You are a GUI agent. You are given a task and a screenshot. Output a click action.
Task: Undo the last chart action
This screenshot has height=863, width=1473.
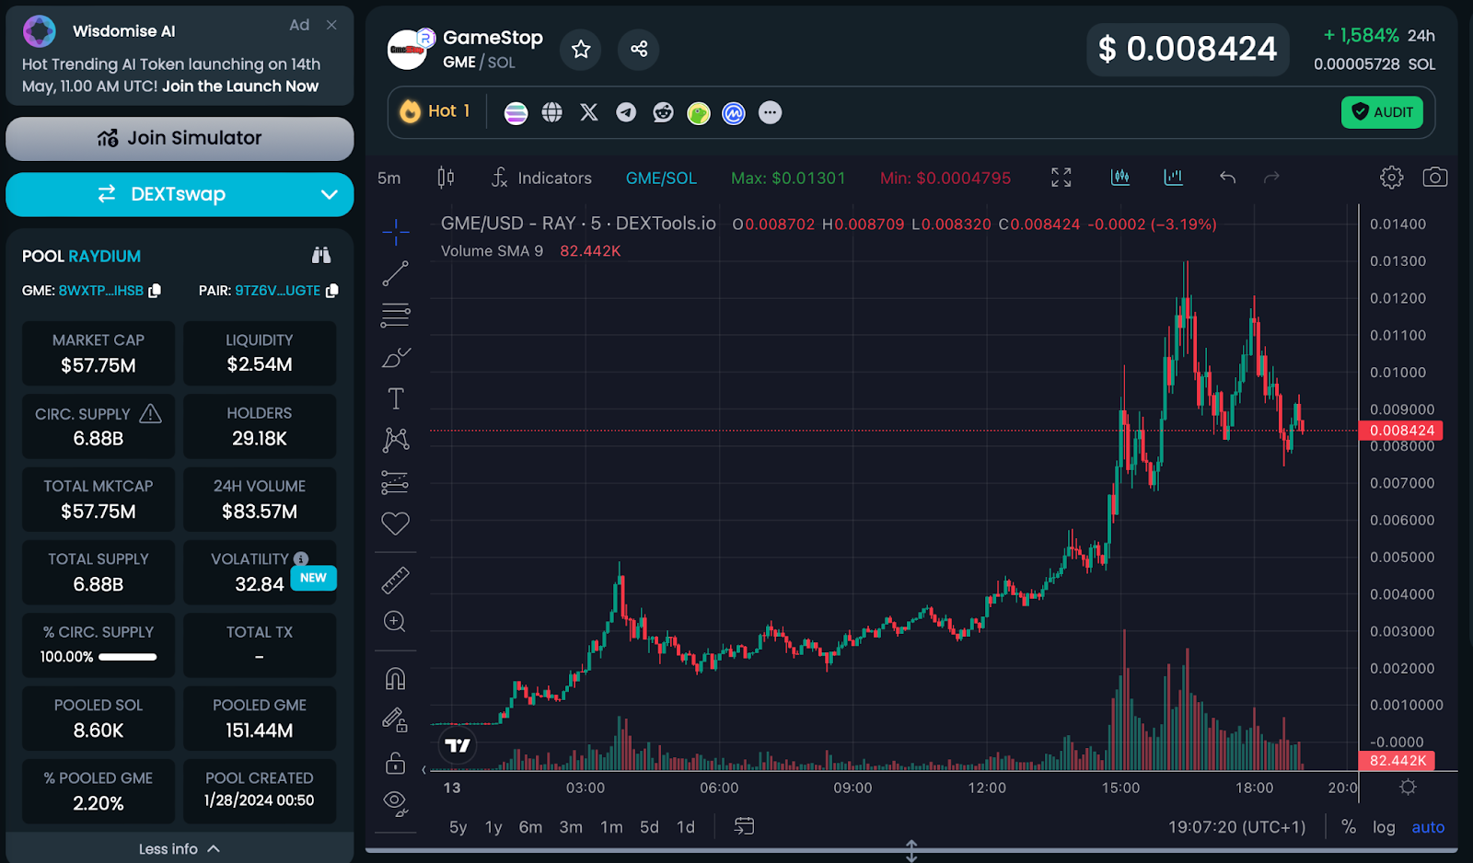tap(1227, 178)
